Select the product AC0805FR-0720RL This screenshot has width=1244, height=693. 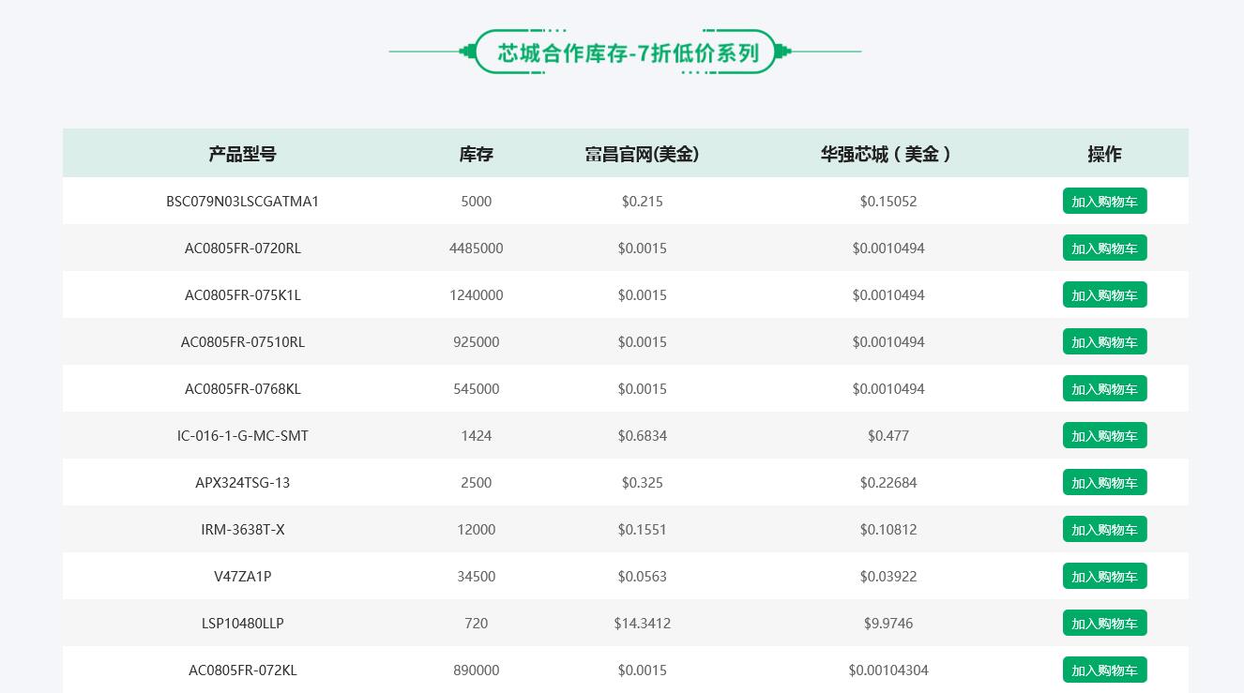click(x=242, y=248)
